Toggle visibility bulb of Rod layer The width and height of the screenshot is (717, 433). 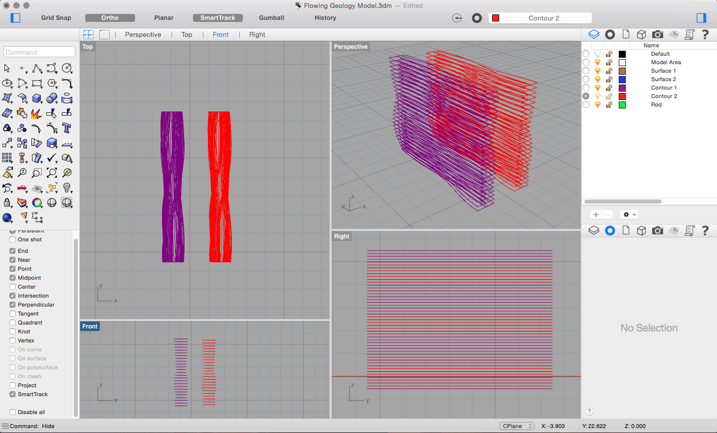tap(597, 105)
